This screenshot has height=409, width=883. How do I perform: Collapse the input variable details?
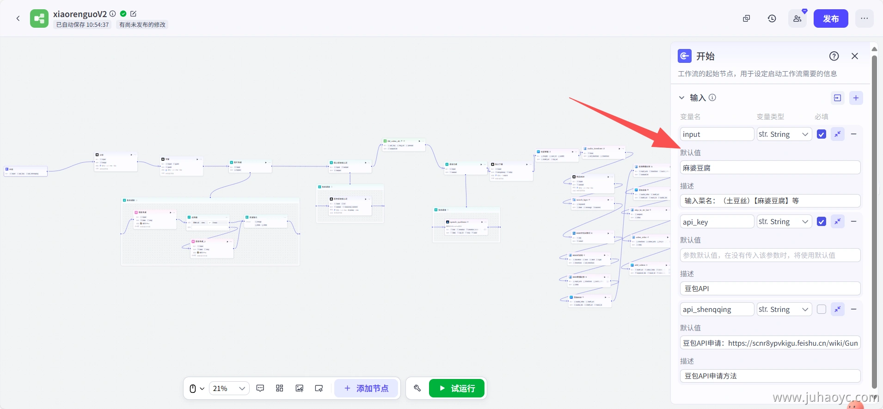point(837,134)
